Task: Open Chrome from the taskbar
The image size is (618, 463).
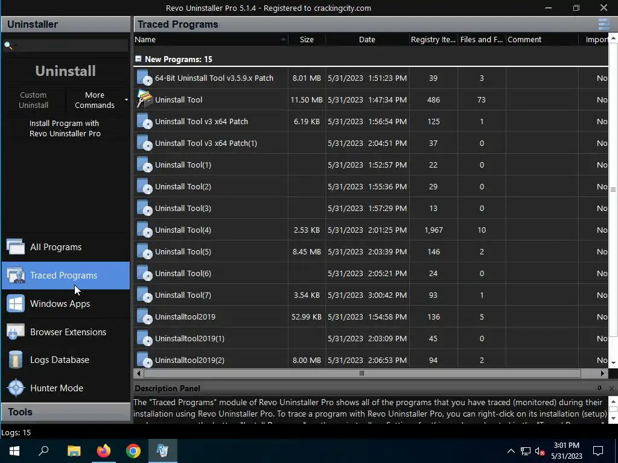Action: click(x=133, y=450)
